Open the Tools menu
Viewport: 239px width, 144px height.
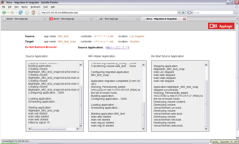45,7
